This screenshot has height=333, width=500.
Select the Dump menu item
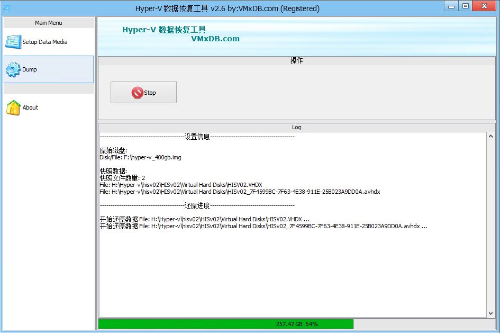(x=49, y=69)
